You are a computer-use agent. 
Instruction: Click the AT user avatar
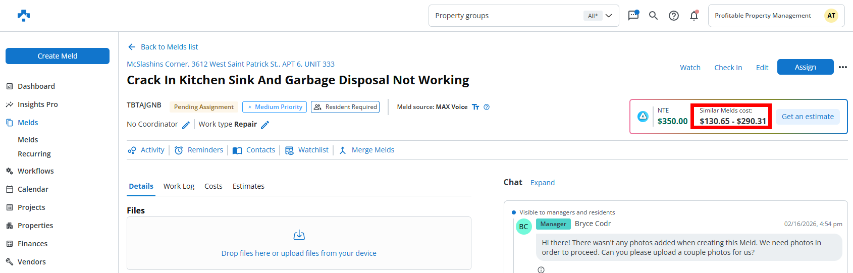pyautogui.click(x=831, y=16)
